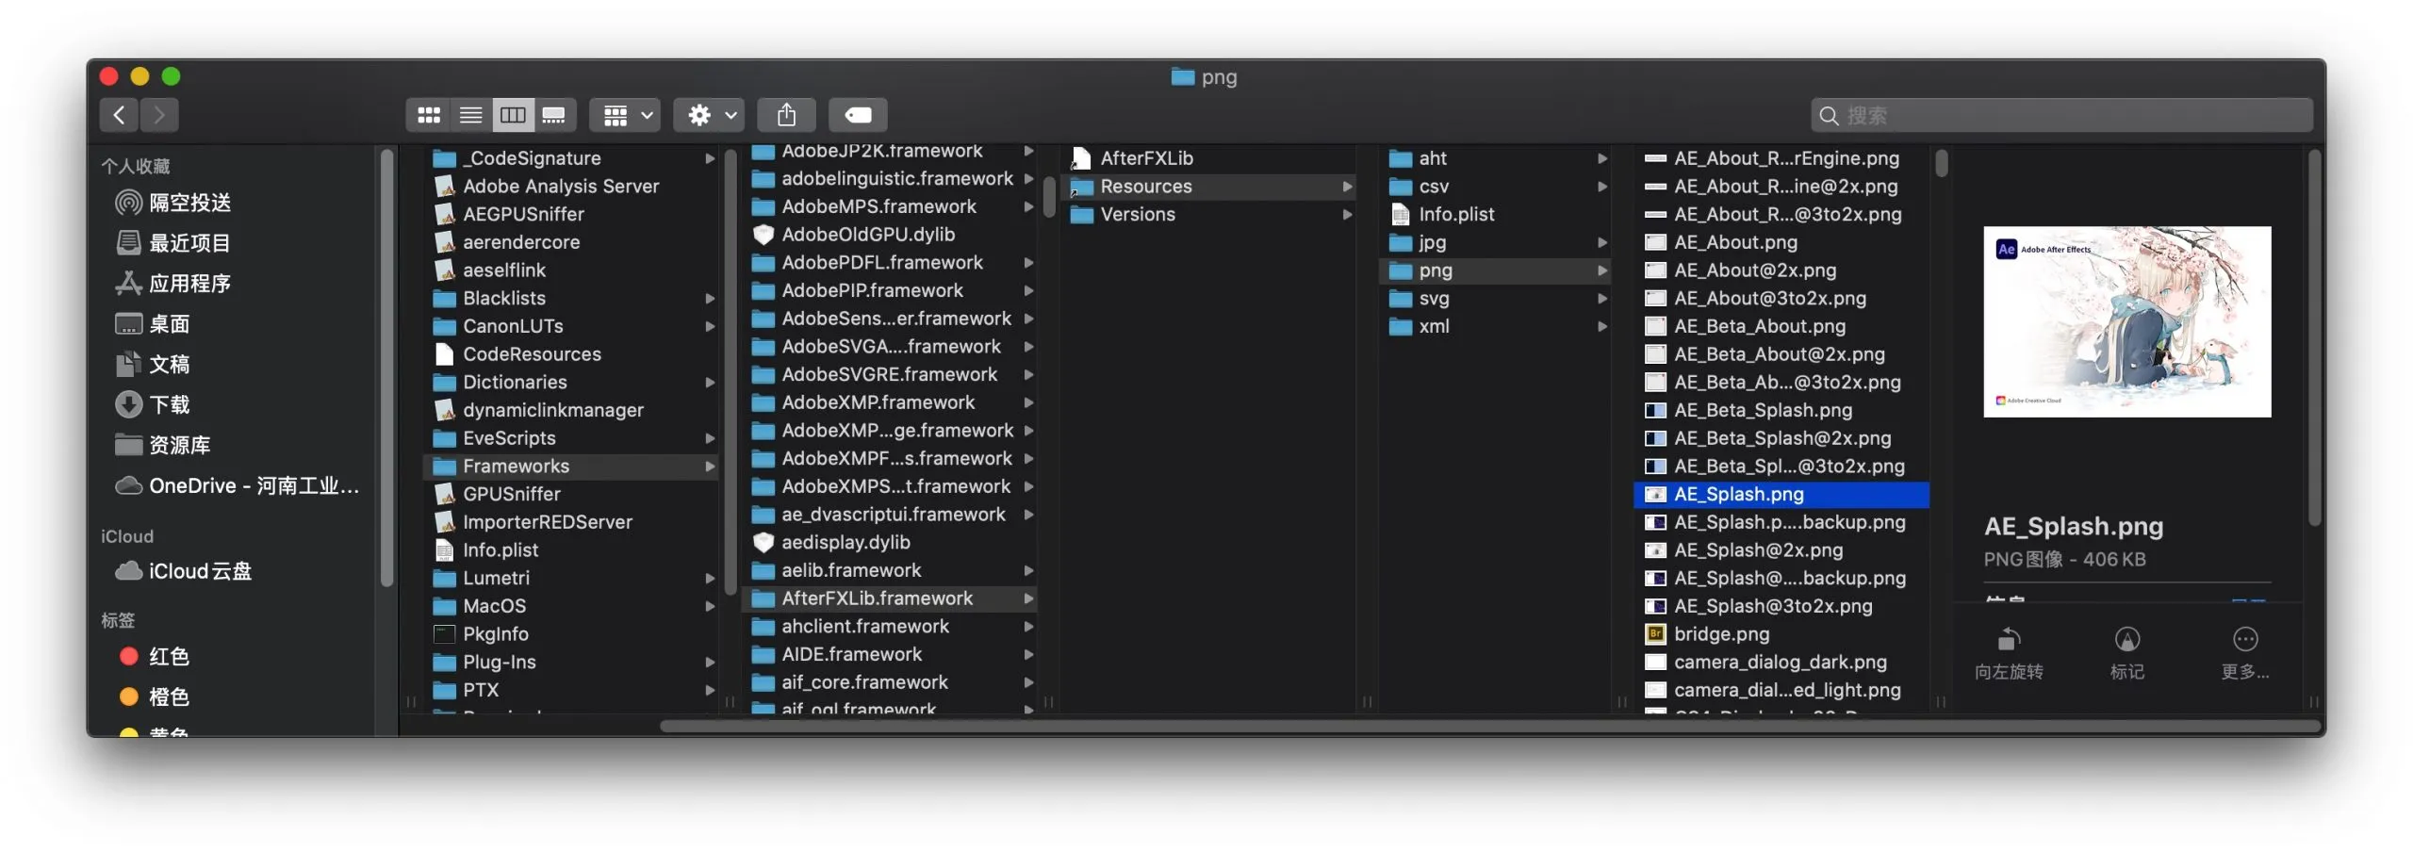The width and height of the screenshot is (2413, 852).
Task: Filter by the orange tag (橙色)
Action: pyautogui.click(x=156, y=697)
